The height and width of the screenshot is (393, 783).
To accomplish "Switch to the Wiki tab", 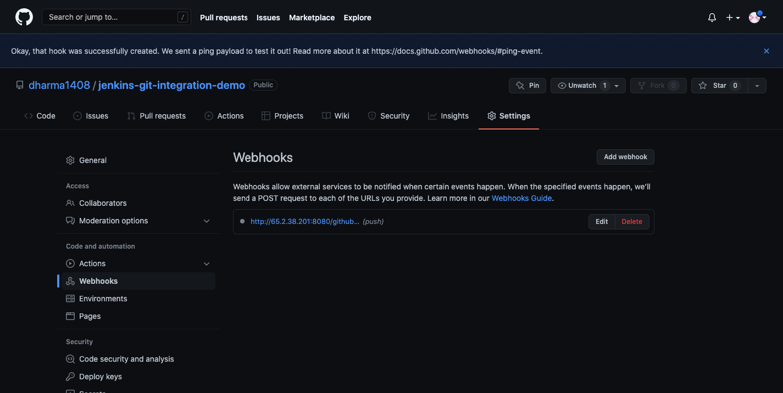I will coord(336,116).
